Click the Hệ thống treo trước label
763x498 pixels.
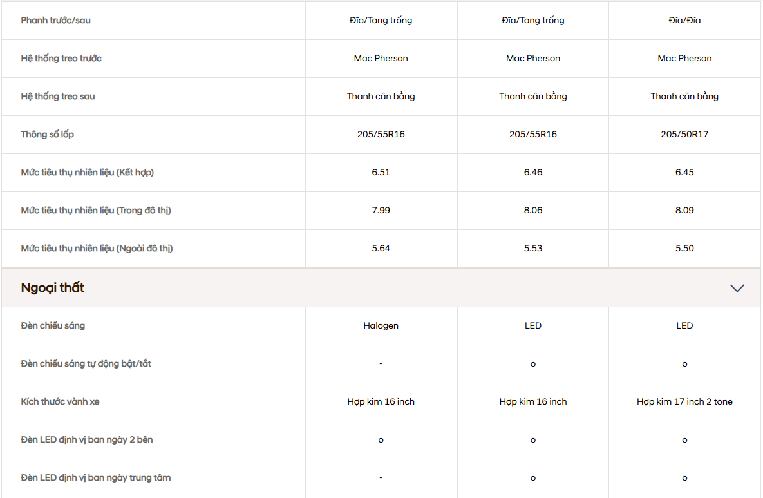point(61,59)
